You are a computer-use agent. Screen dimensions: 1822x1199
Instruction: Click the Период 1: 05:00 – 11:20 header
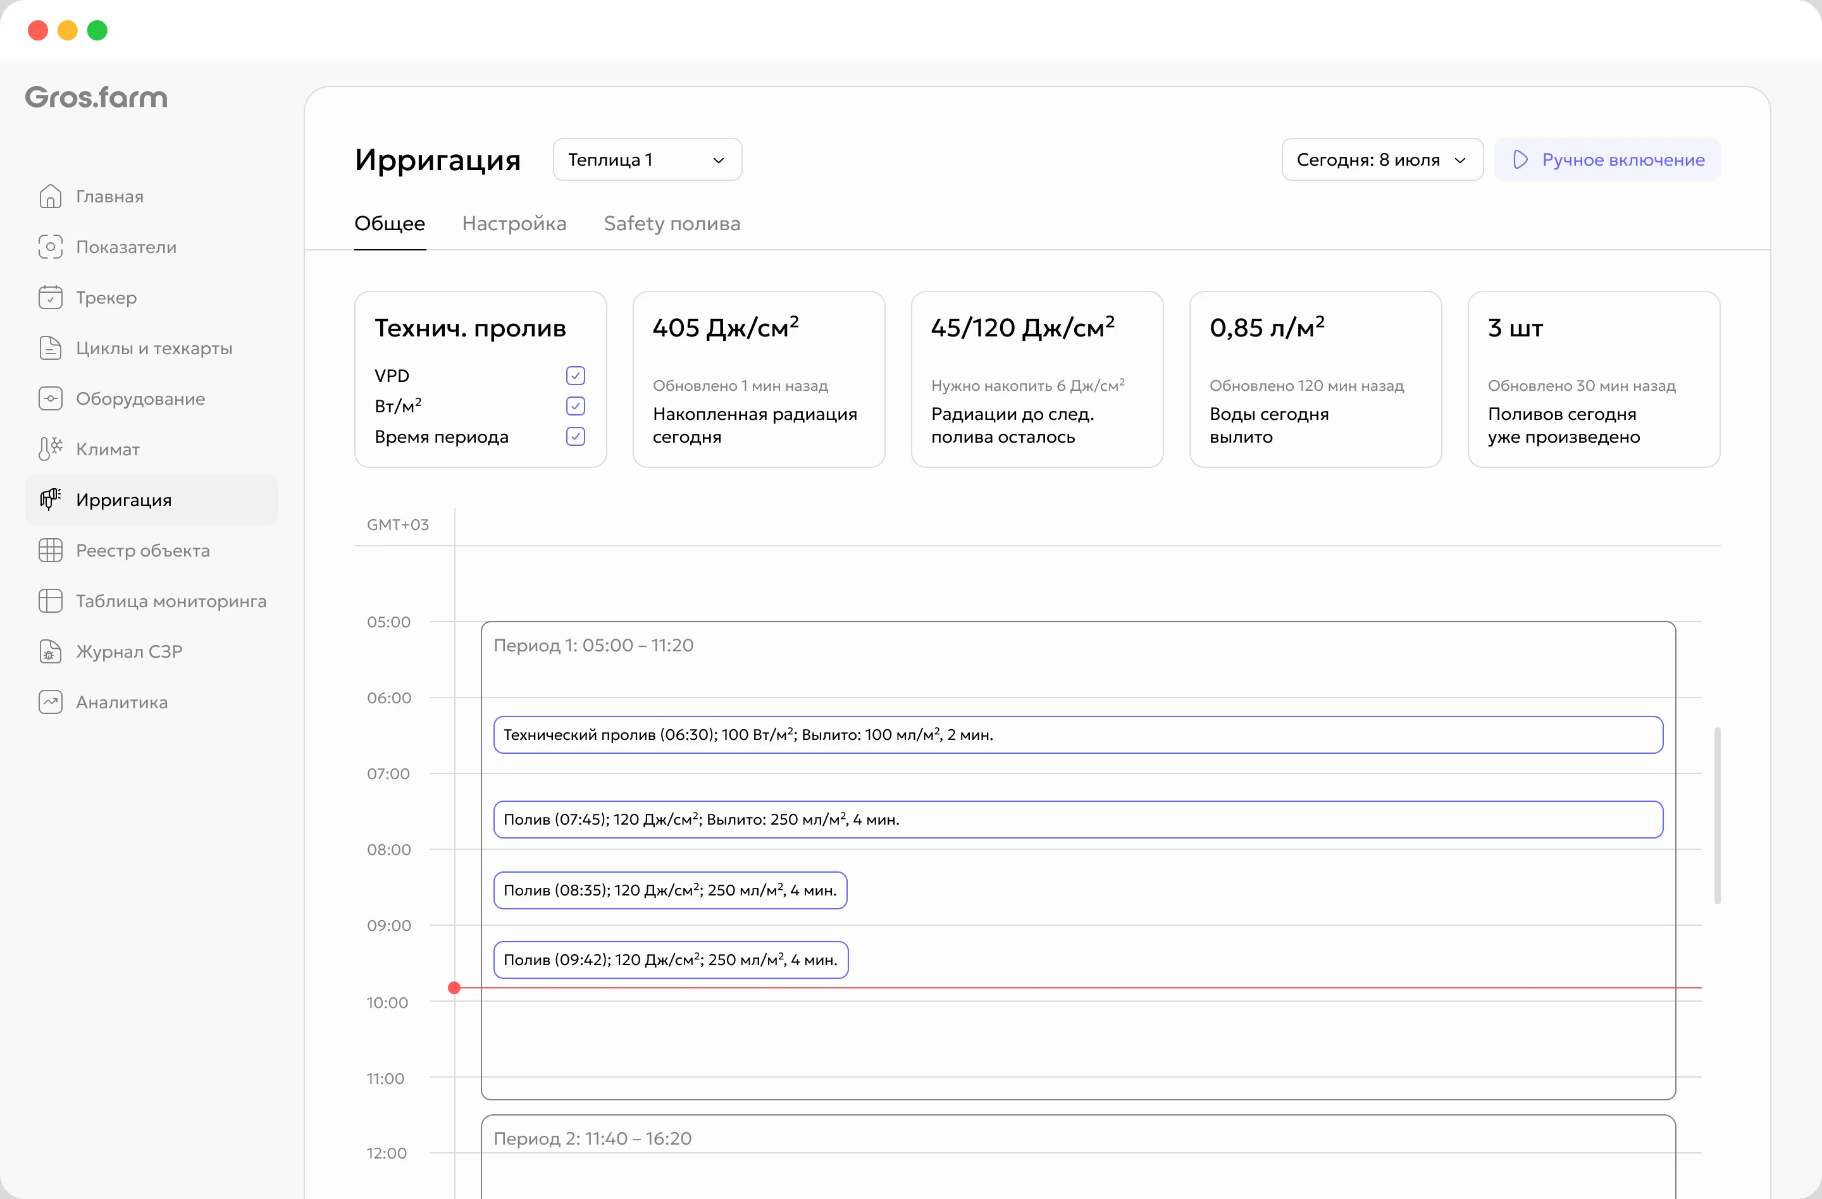point(593,645)
